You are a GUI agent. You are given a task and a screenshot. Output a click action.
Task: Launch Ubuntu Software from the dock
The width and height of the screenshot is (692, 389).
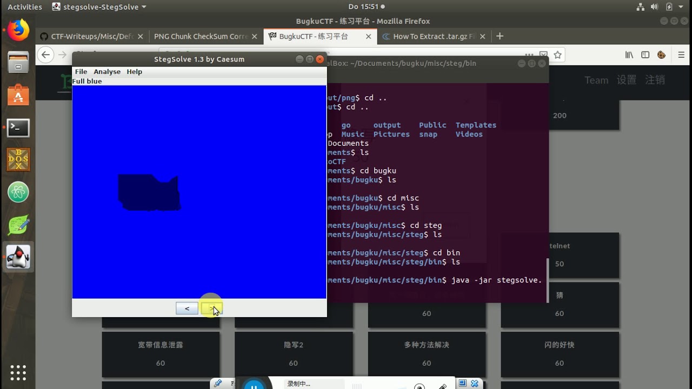tap(18, 95)
